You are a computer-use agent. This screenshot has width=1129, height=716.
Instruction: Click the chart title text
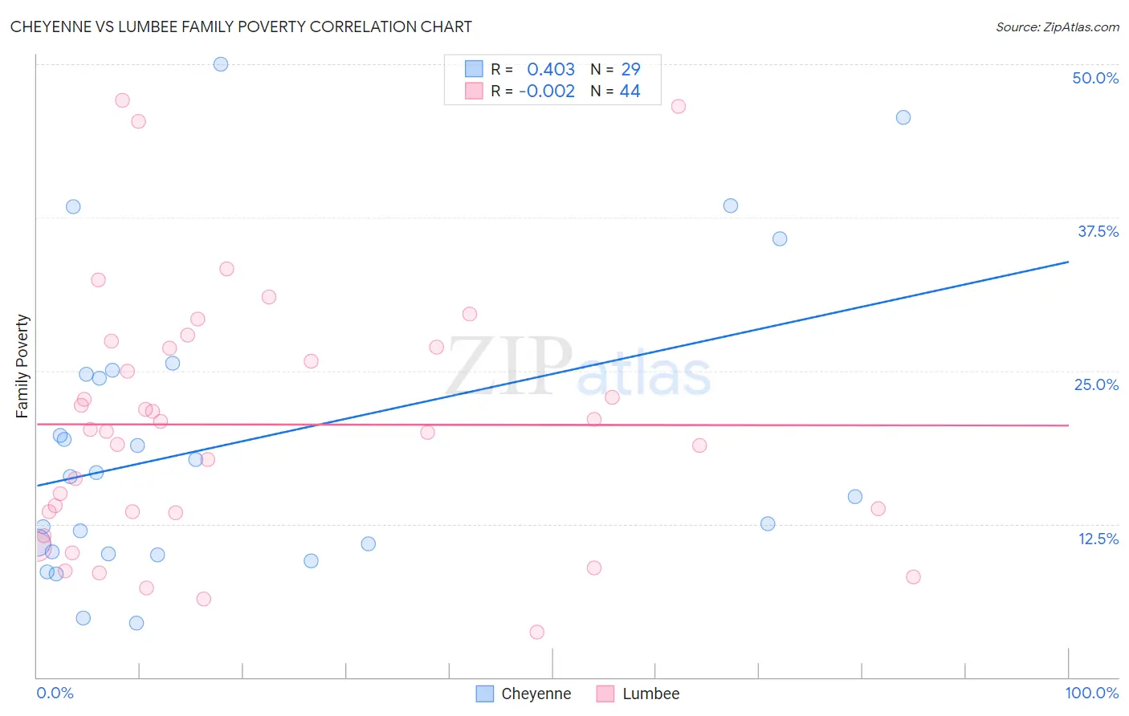pos(241,26)
